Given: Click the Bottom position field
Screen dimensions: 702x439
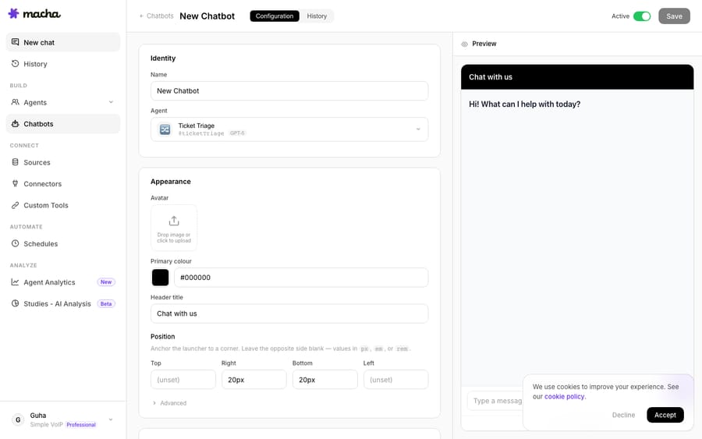Looking at the screenshot, I should [325, 380].
